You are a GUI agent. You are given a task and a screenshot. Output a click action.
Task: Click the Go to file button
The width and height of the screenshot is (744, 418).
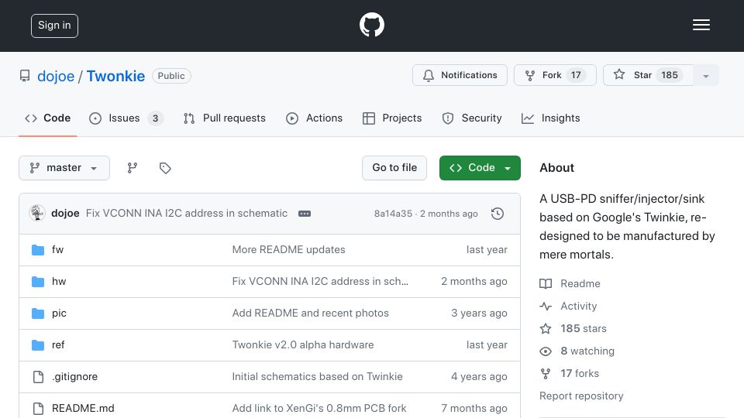394,168
